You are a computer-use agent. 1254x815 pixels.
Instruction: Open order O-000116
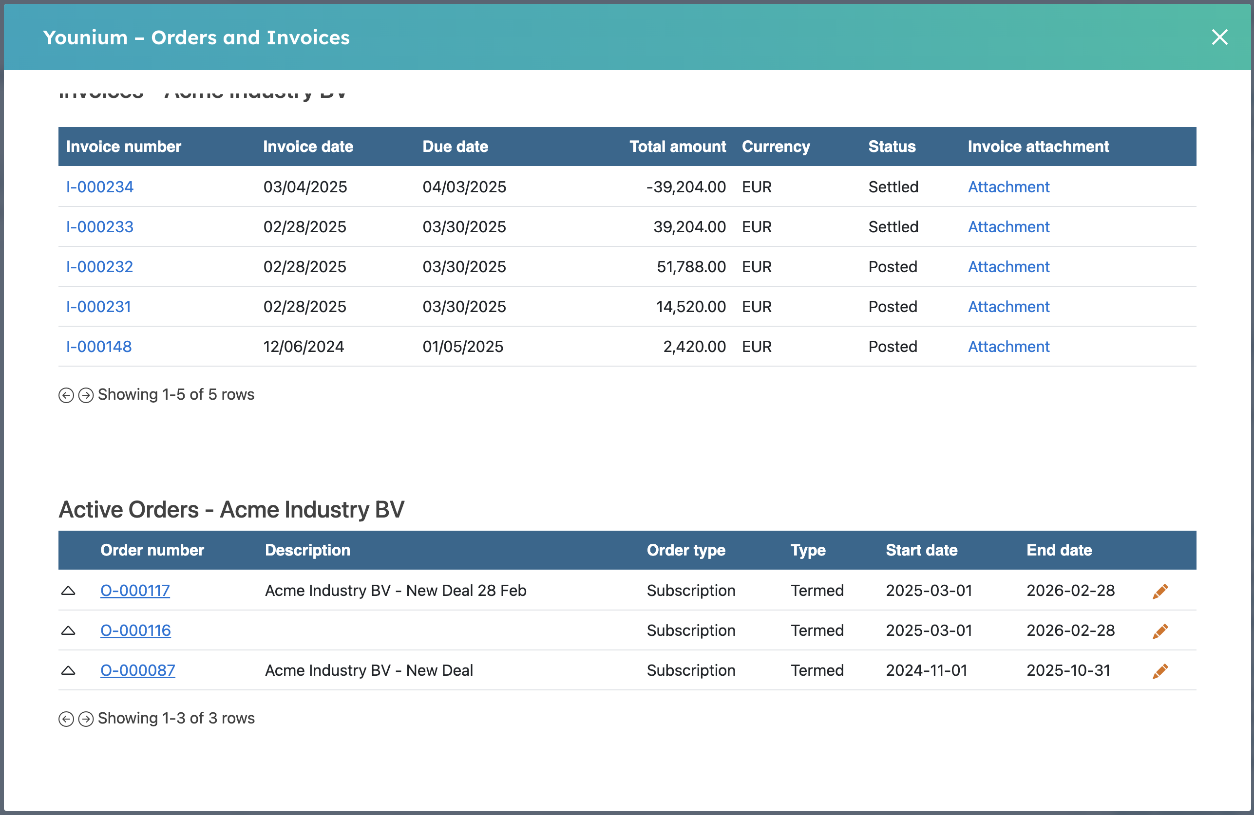point(135,631)
